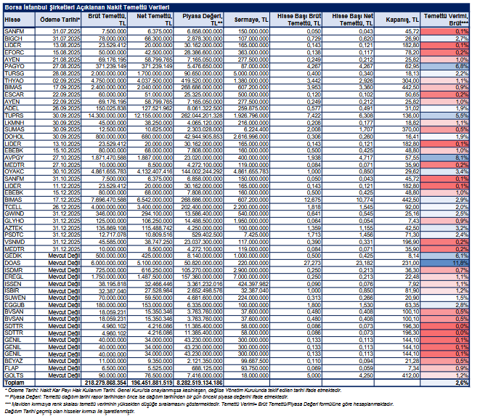Select the PAGYO ticker cell
This screenshot has height=416, width=480.
pos(20,66)
